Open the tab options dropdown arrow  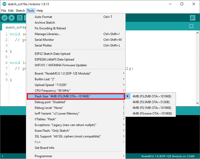(191, 26)
